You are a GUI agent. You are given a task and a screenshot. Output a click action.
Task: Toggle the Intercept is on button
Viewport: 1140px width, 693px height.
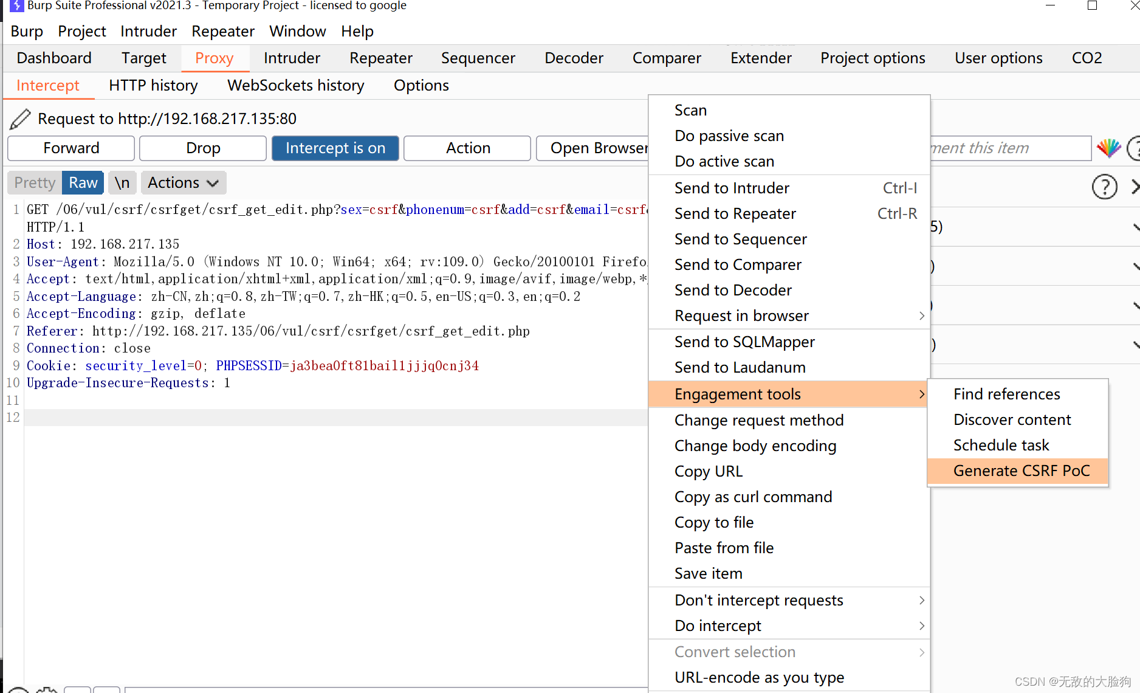[335, 148]
